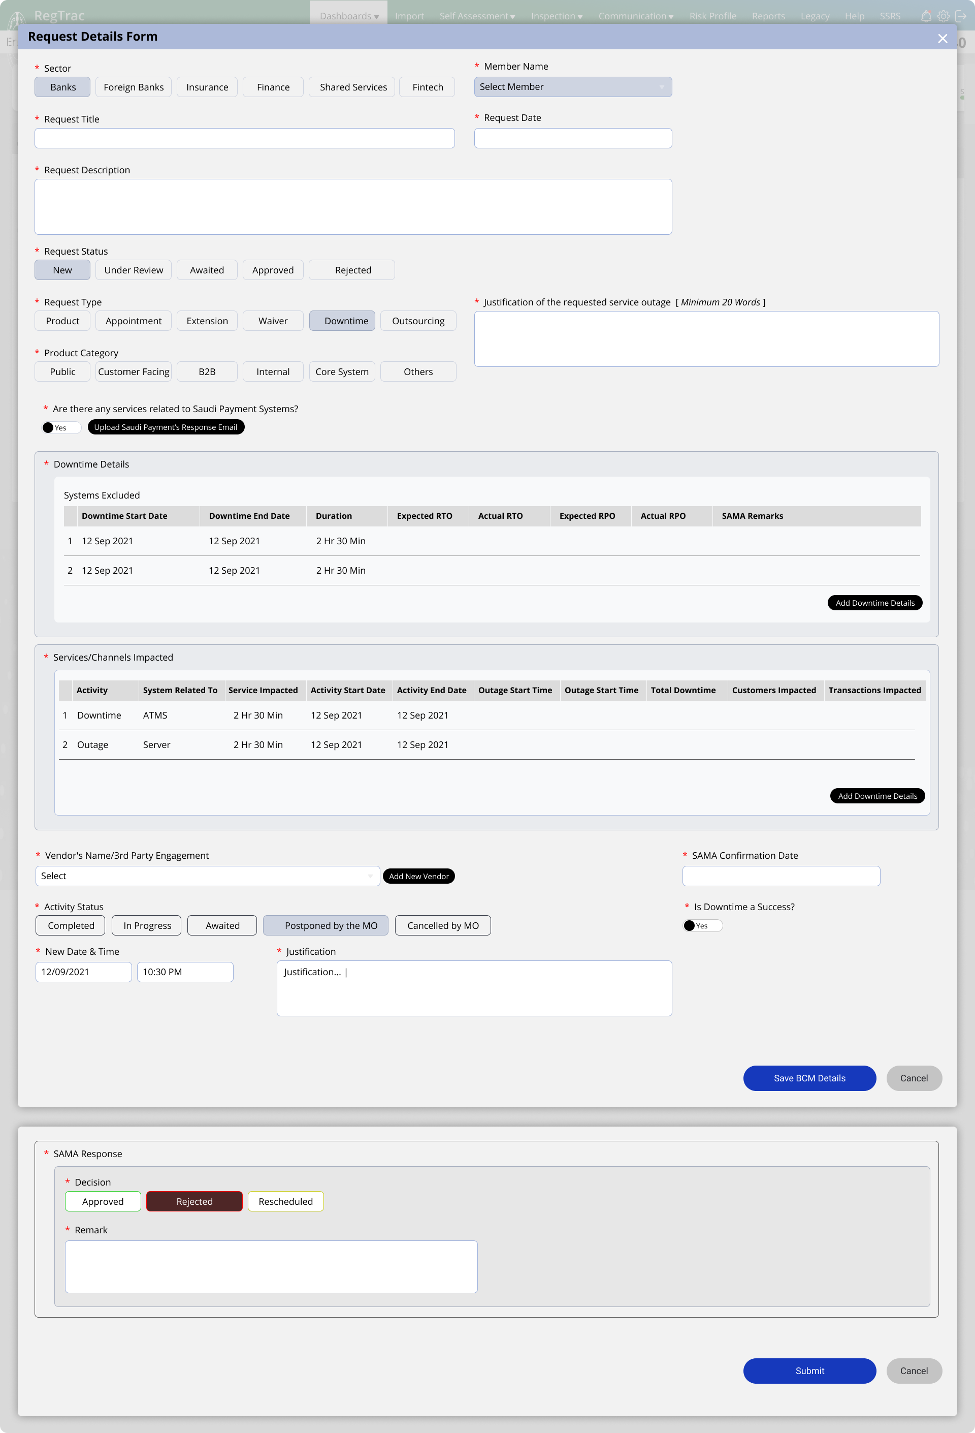Choose the dark red Rejected decision
The height and width of the screenshot is (1433, 975).
point(194,1201)
